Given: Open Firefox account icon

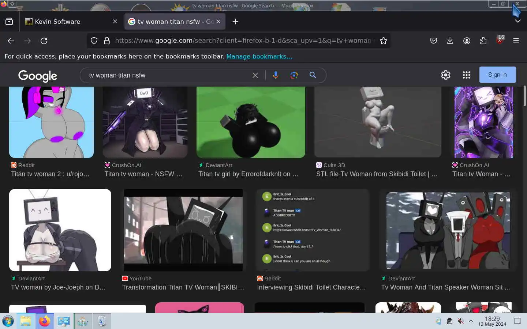Looking at the screenshot, I should [467, 41].
